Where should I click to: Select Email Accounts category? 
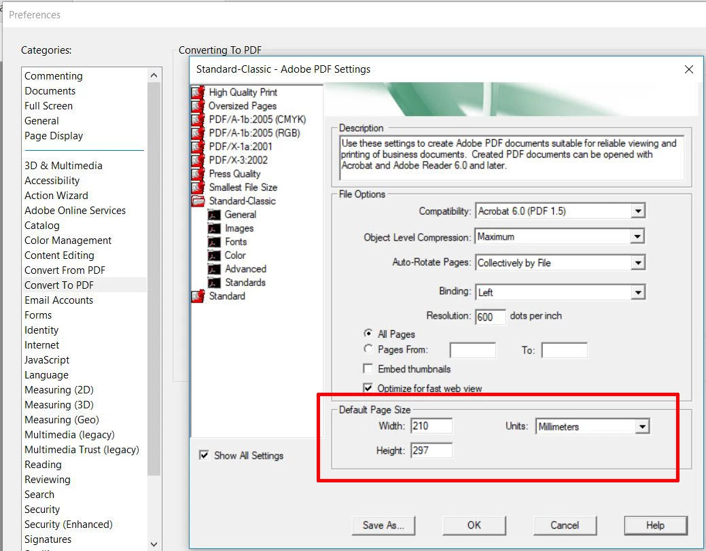(x=58, y=300)
